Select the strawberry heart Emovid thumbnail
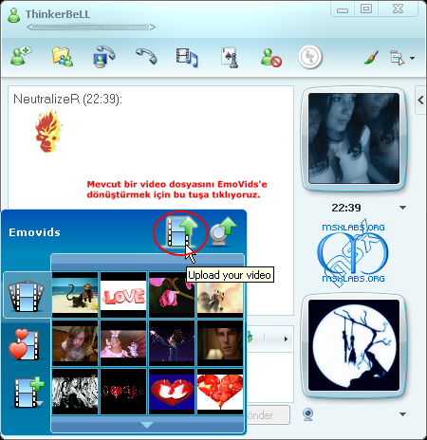The image size is (427, 440). (220, 392)
